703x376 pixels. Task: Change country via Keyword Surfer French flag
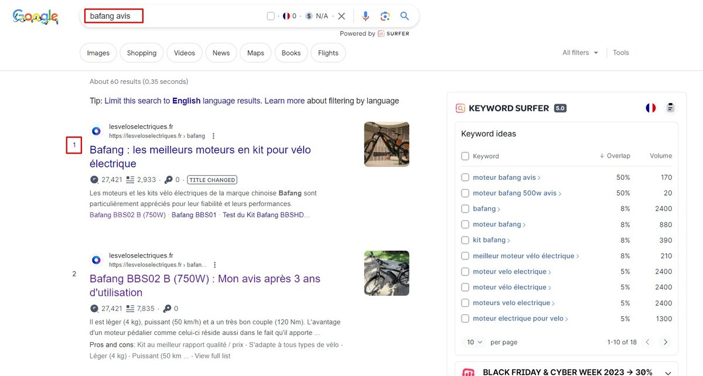(651, 108)
